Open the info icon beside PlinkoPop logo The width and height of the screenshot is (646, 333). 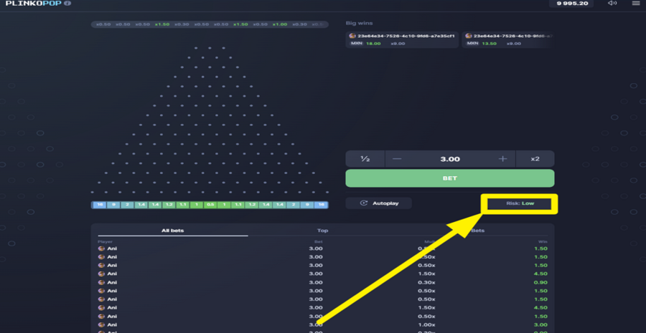coord(67,4)
